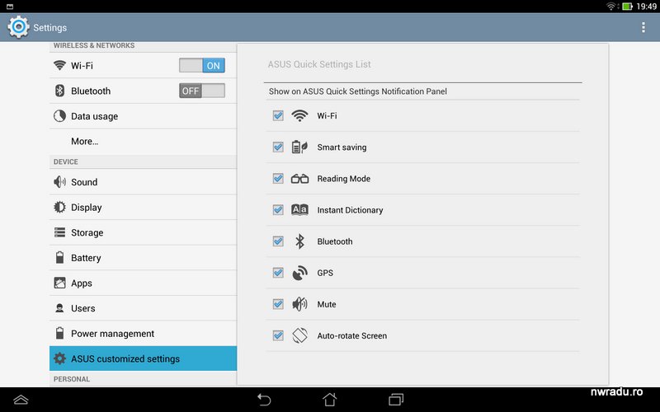Open Sound settings
The width and height of the screenshot is (660, 412).
[x=143, y=182]
